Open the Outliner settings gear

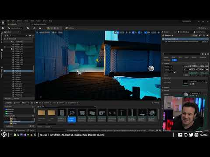33,35
